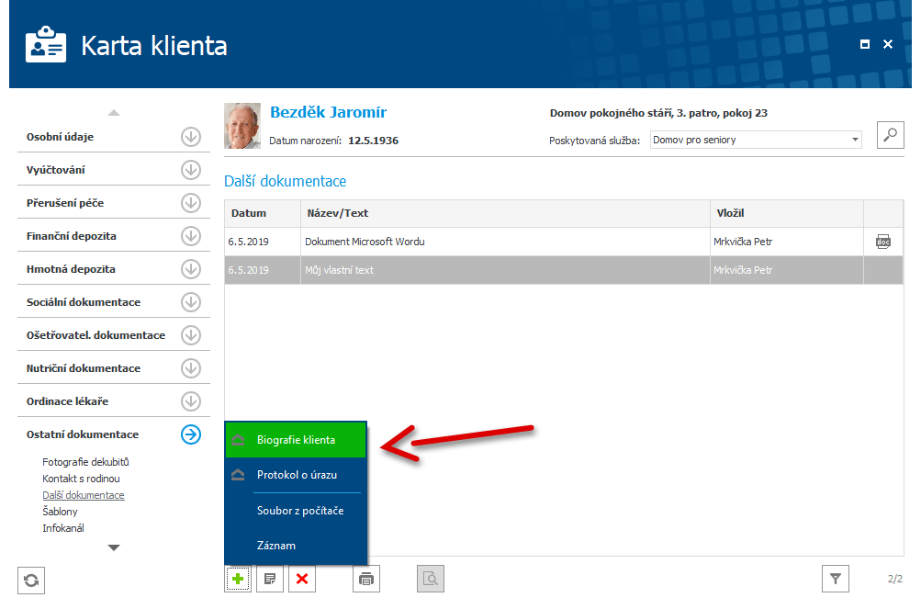921x609 pixels.
Task: Expand the Vyúčtování arrow
Action: coord(191,170)
